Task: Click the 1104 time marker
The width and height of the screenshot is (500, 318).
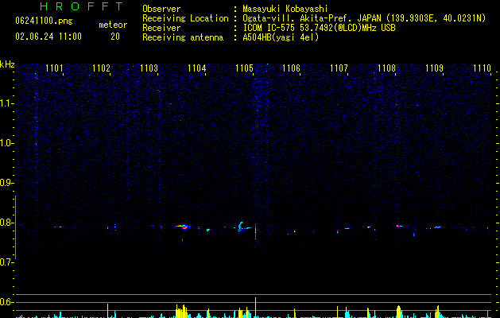Action: 197,68
